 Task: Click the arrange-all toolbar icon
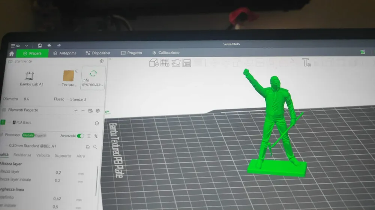(187, 63)
